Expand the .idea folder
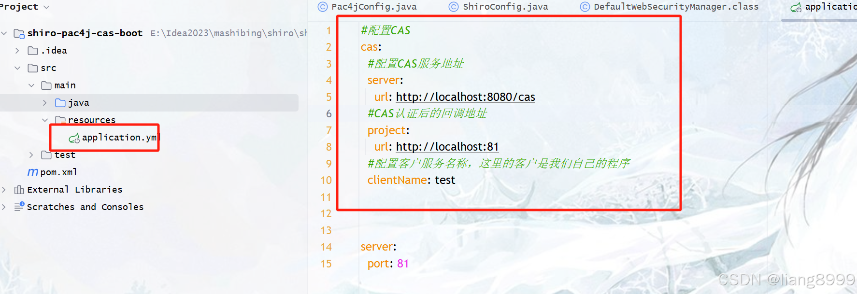 click(17, 51)
